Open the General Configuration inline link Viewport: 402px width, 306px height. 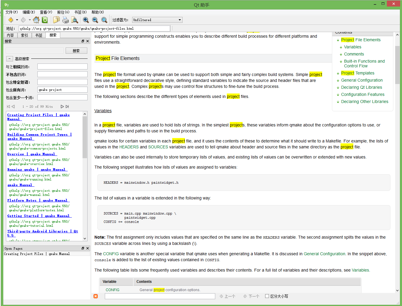coord(325,254)
